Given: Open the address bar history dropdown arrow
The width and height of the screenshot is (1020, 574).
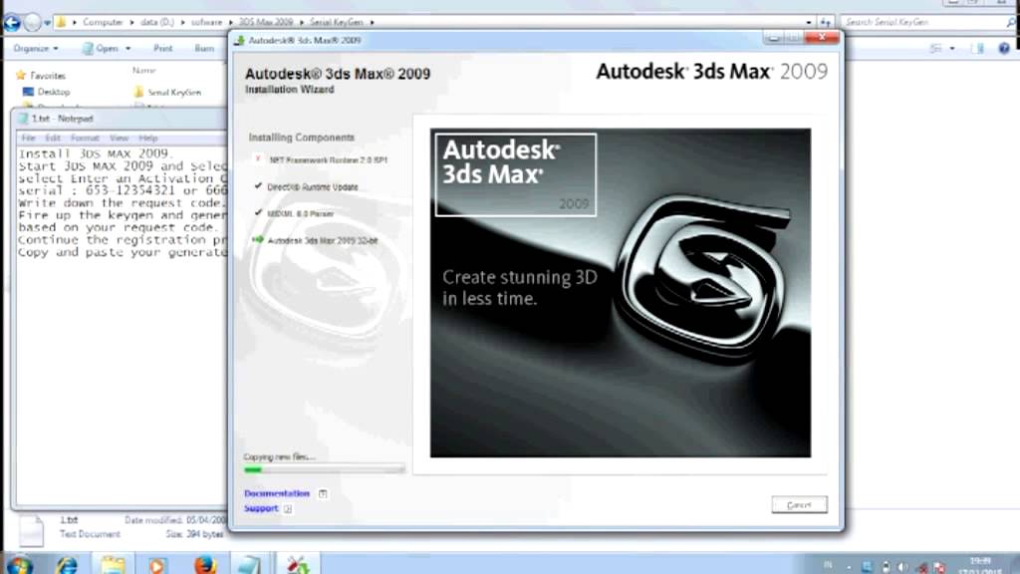Looking at the screenshot, I should tap(809, 22).
